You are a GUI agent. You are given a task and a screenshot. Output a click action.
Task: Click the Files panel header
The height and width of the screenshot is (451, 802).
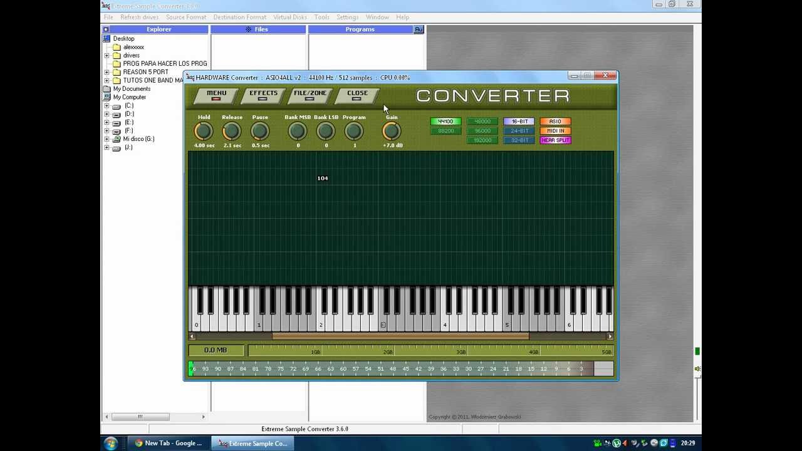(258, 29)
